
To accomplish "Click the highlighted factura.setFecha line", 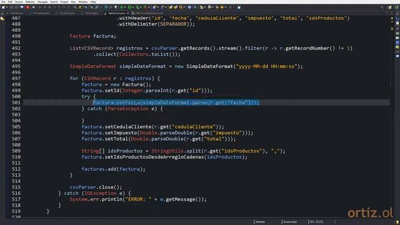I will [x=176, y=102].
